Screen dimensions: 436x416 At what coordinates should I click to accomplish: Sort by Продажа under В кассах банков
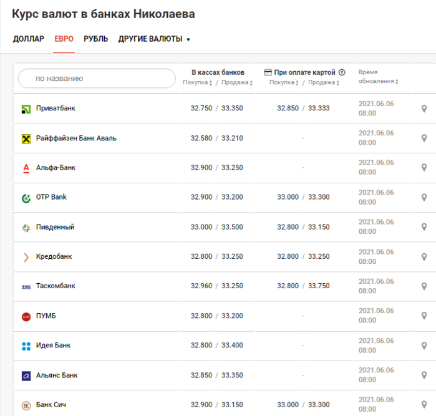tap(236, 82)
